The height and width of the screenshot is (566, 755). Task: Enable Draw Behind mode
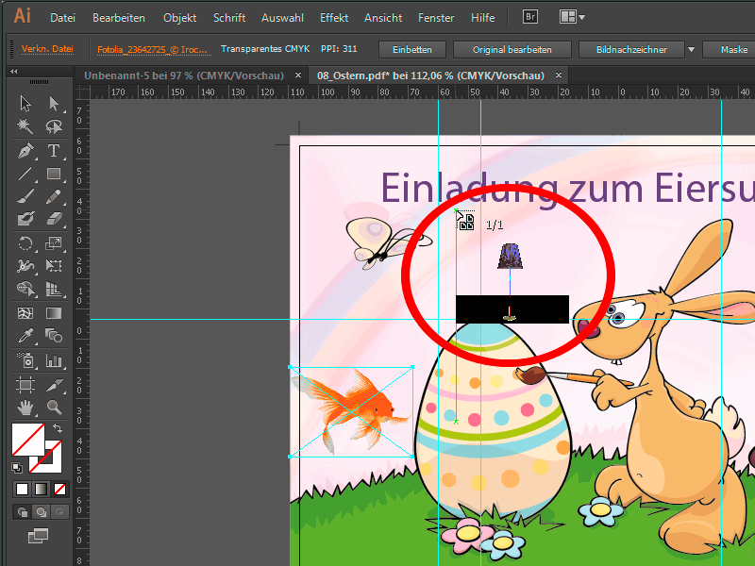click(x=41, y=511)
